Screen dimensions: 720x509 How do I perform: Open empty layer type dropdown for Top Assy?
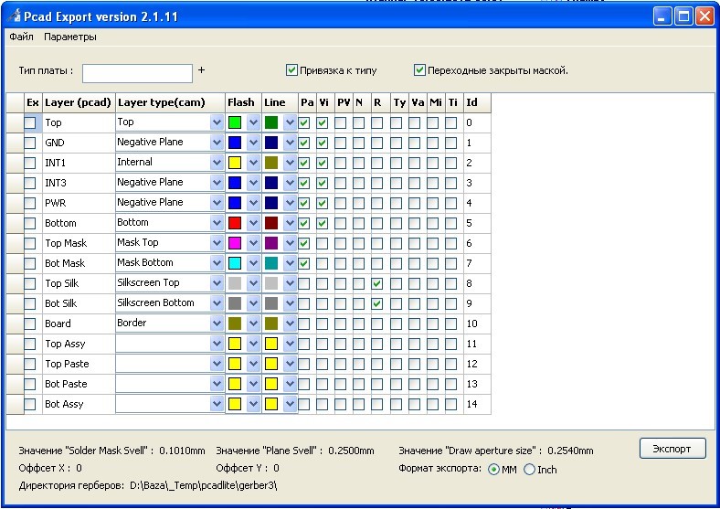(217, 345)
